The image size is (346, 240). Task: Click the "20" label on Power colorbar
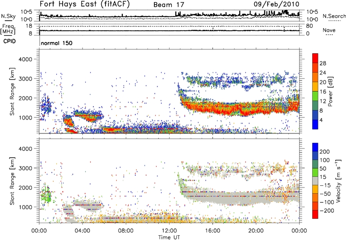pos(323,82)
